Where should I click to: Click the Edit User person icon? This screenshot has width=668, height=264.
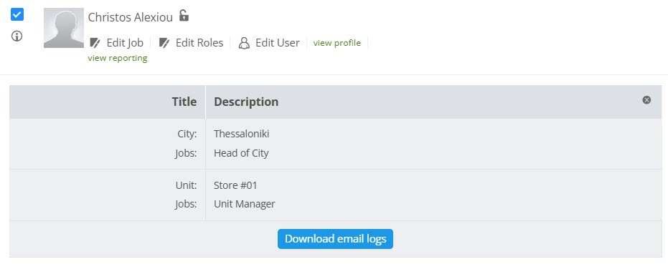click(x=244, y=43)
